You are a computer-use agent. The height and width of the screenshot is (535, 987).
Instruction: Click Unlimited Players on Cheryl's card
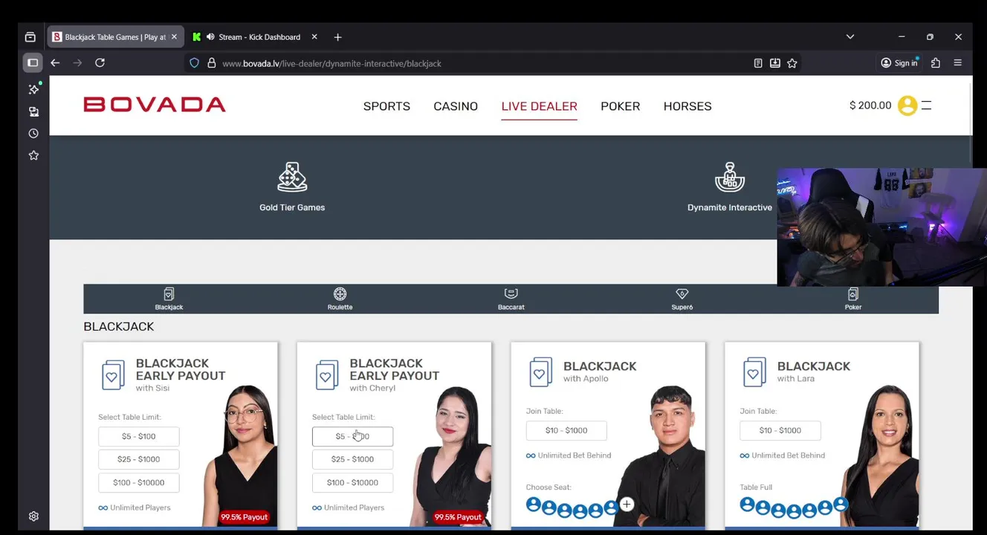coord(349,508)
